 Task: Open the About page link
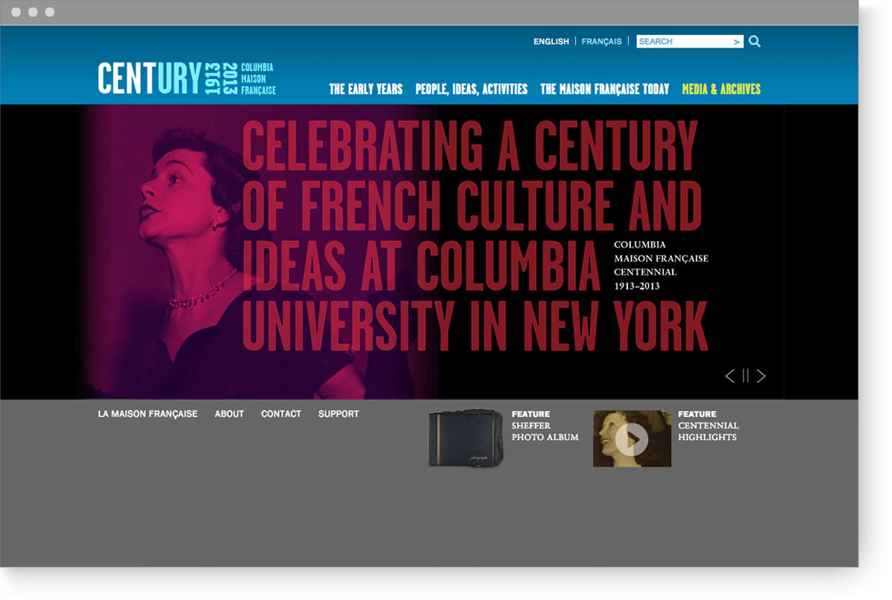pos(229,414)
